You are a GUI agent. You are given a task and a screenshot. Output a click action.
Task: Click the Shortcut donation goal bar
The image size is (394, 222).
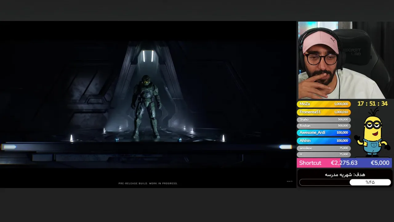point(344,163)
